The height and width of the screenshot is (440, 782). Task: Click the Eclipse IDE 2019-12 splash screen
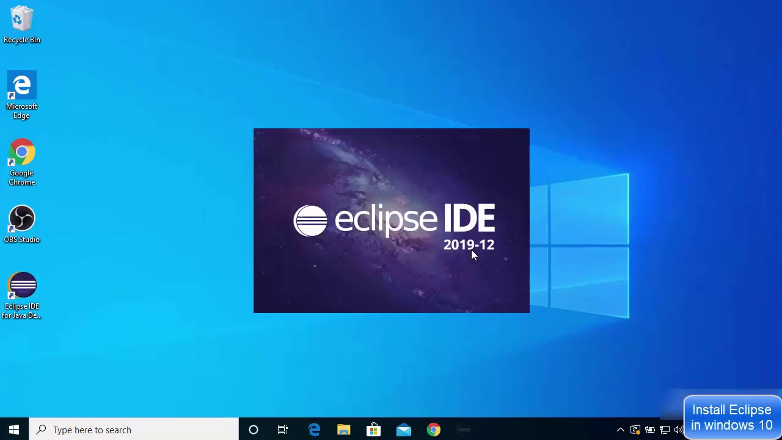pos(392,221)
